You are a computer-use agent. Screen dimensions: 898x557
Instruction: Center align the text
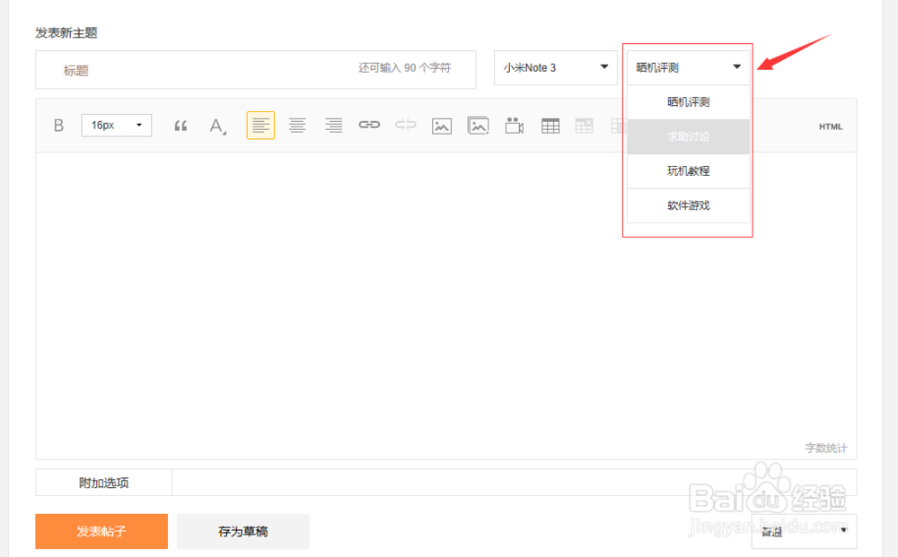tap(297, 126)
